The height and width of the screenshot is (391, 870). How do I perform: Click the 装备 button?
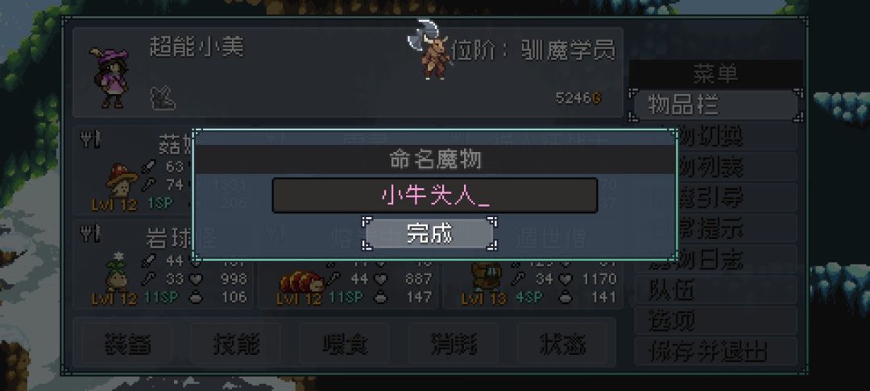point(127,344)
